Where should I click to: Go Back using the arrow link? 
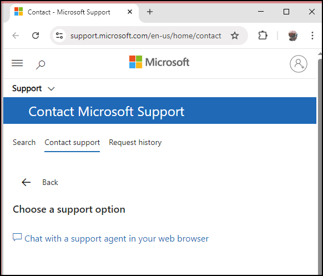click(40, 182)
